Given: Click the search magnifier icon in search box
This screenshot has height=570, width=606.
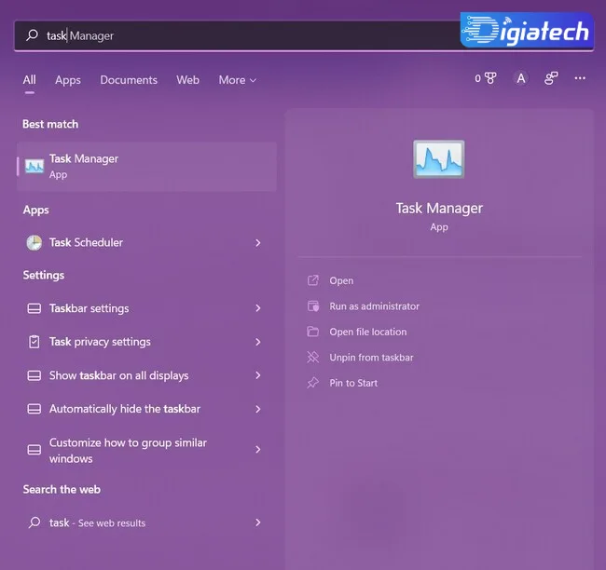Looking at the screenshot, I should click(x=32, y=35).
